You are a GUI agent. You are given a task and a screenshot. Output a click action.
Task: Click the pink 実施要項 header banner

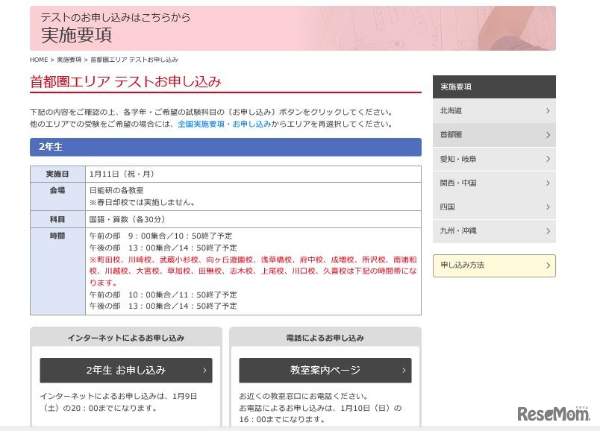click(x=293, y=28)
